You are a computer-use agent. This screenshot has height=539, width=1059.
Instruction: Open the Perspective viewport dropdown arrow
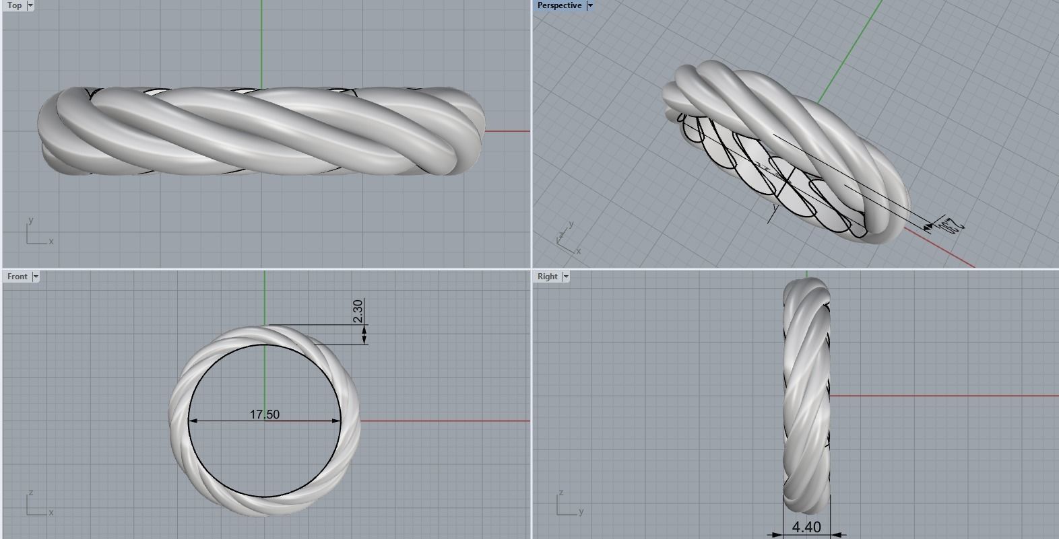click(x=589, y=5)
